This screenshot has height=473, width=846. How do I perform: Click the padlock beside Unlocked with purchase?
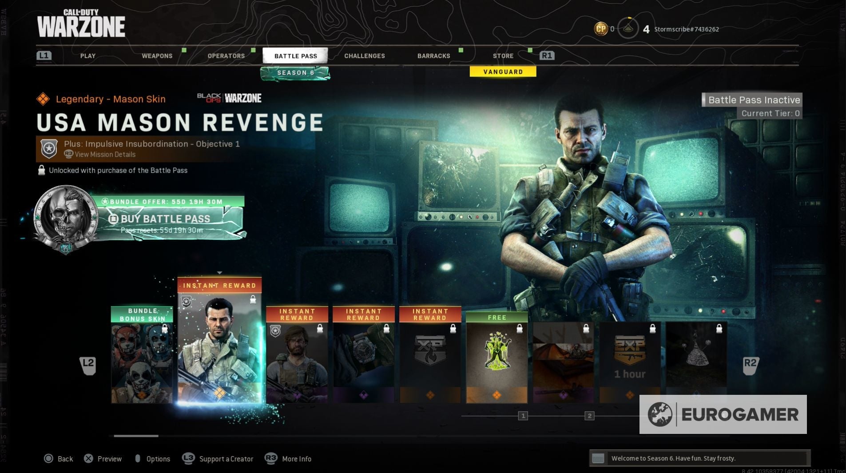pos(41,170)
